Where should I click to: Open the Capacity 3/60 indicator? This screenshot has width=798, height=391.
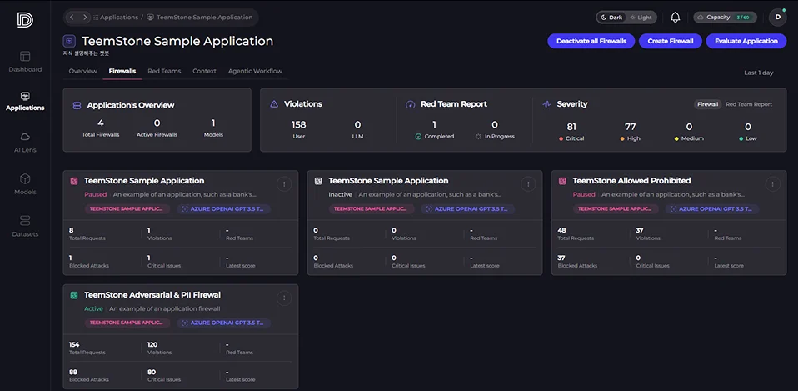coord(725,18)
